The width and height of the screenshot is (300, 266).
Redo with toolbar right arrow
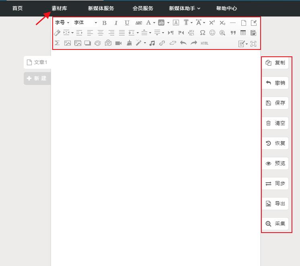193,43
